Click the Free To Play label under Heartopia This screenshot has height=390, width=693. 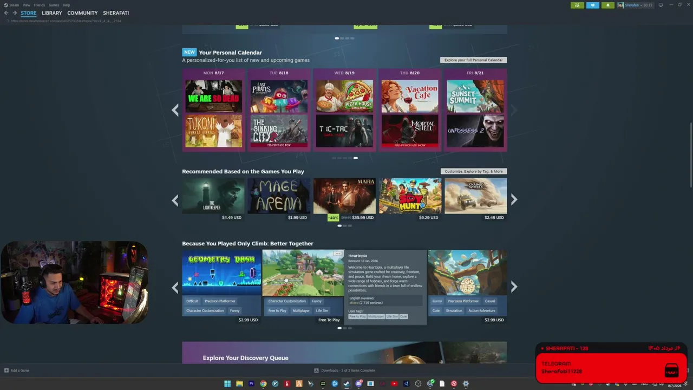(x=329, y=320)
